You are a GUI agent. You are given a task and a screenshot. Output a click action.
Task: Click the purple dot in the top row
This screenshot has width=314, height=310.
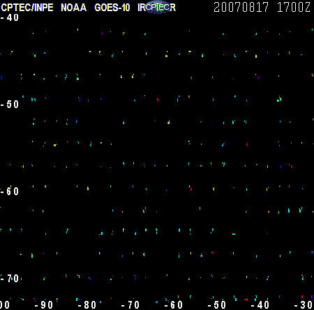pos(102,33)
